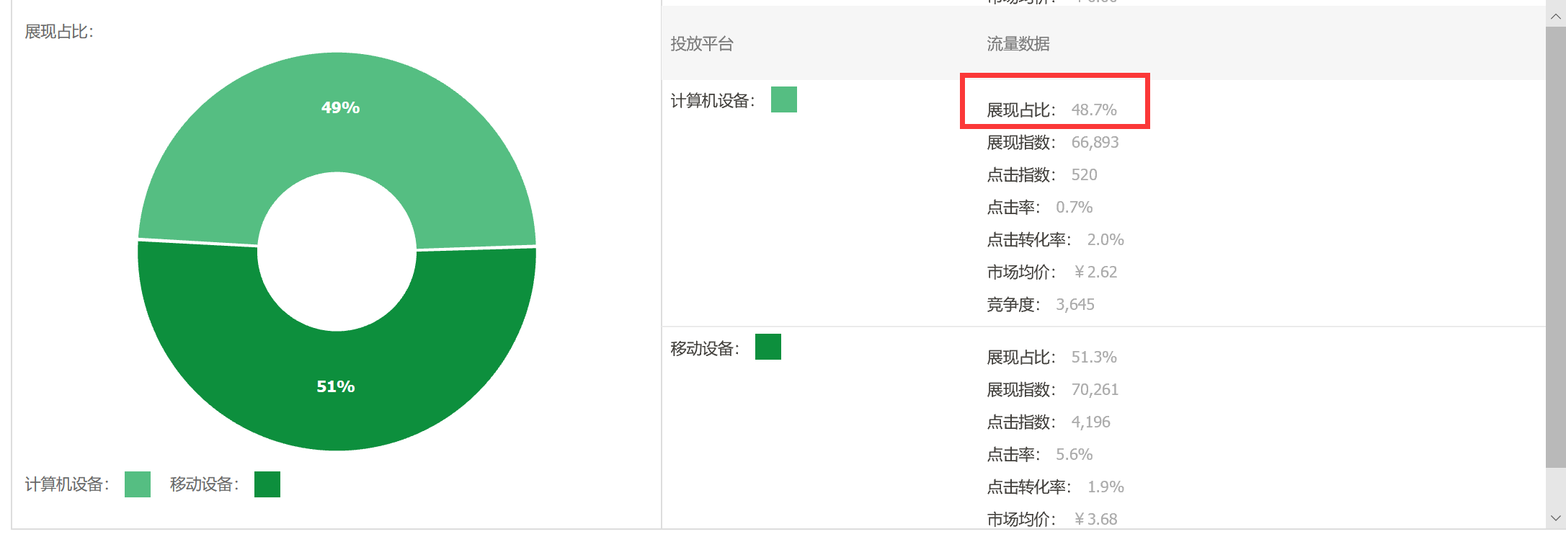Screen dimensions: 1566x537
Task: Click the scrollbar down arrow
Action: (x=1555, y=518)
